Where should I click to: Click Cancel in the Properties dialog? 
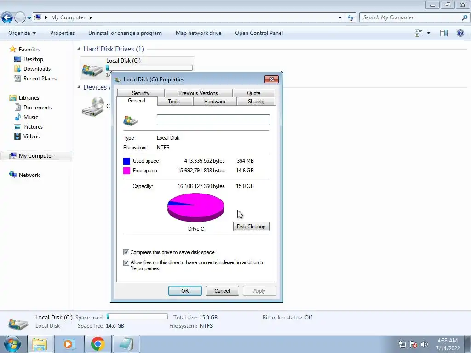coord(222,290)
